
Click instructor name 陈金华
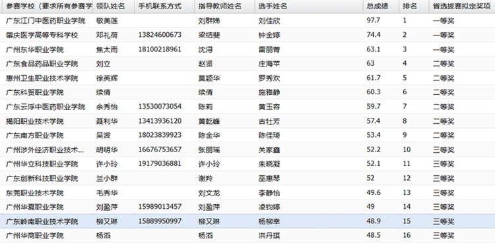click(209, 136)
